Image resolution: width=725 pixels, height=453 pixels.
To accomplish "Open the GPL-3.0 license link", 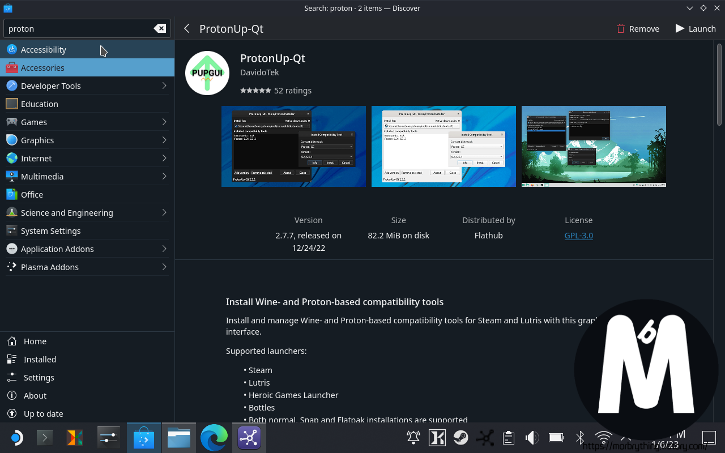I will coord(579,236).
